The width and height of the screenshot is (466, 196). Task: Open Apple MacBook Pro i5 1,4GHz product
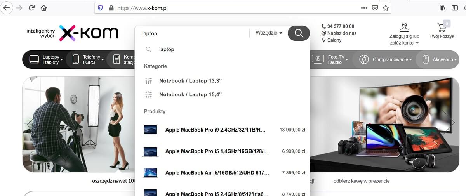point(217,151)
